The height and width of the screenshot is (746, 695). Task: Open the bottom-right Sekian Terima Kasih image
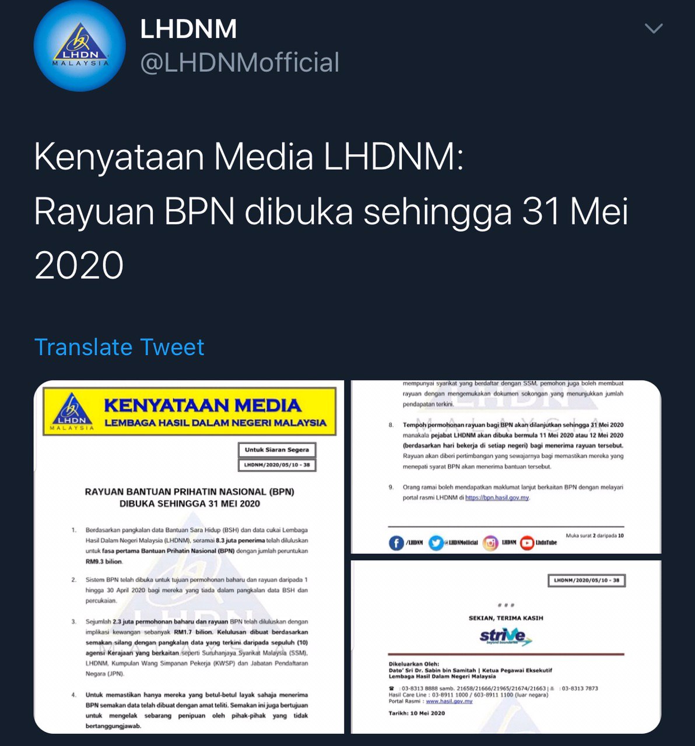coord(506,647)
